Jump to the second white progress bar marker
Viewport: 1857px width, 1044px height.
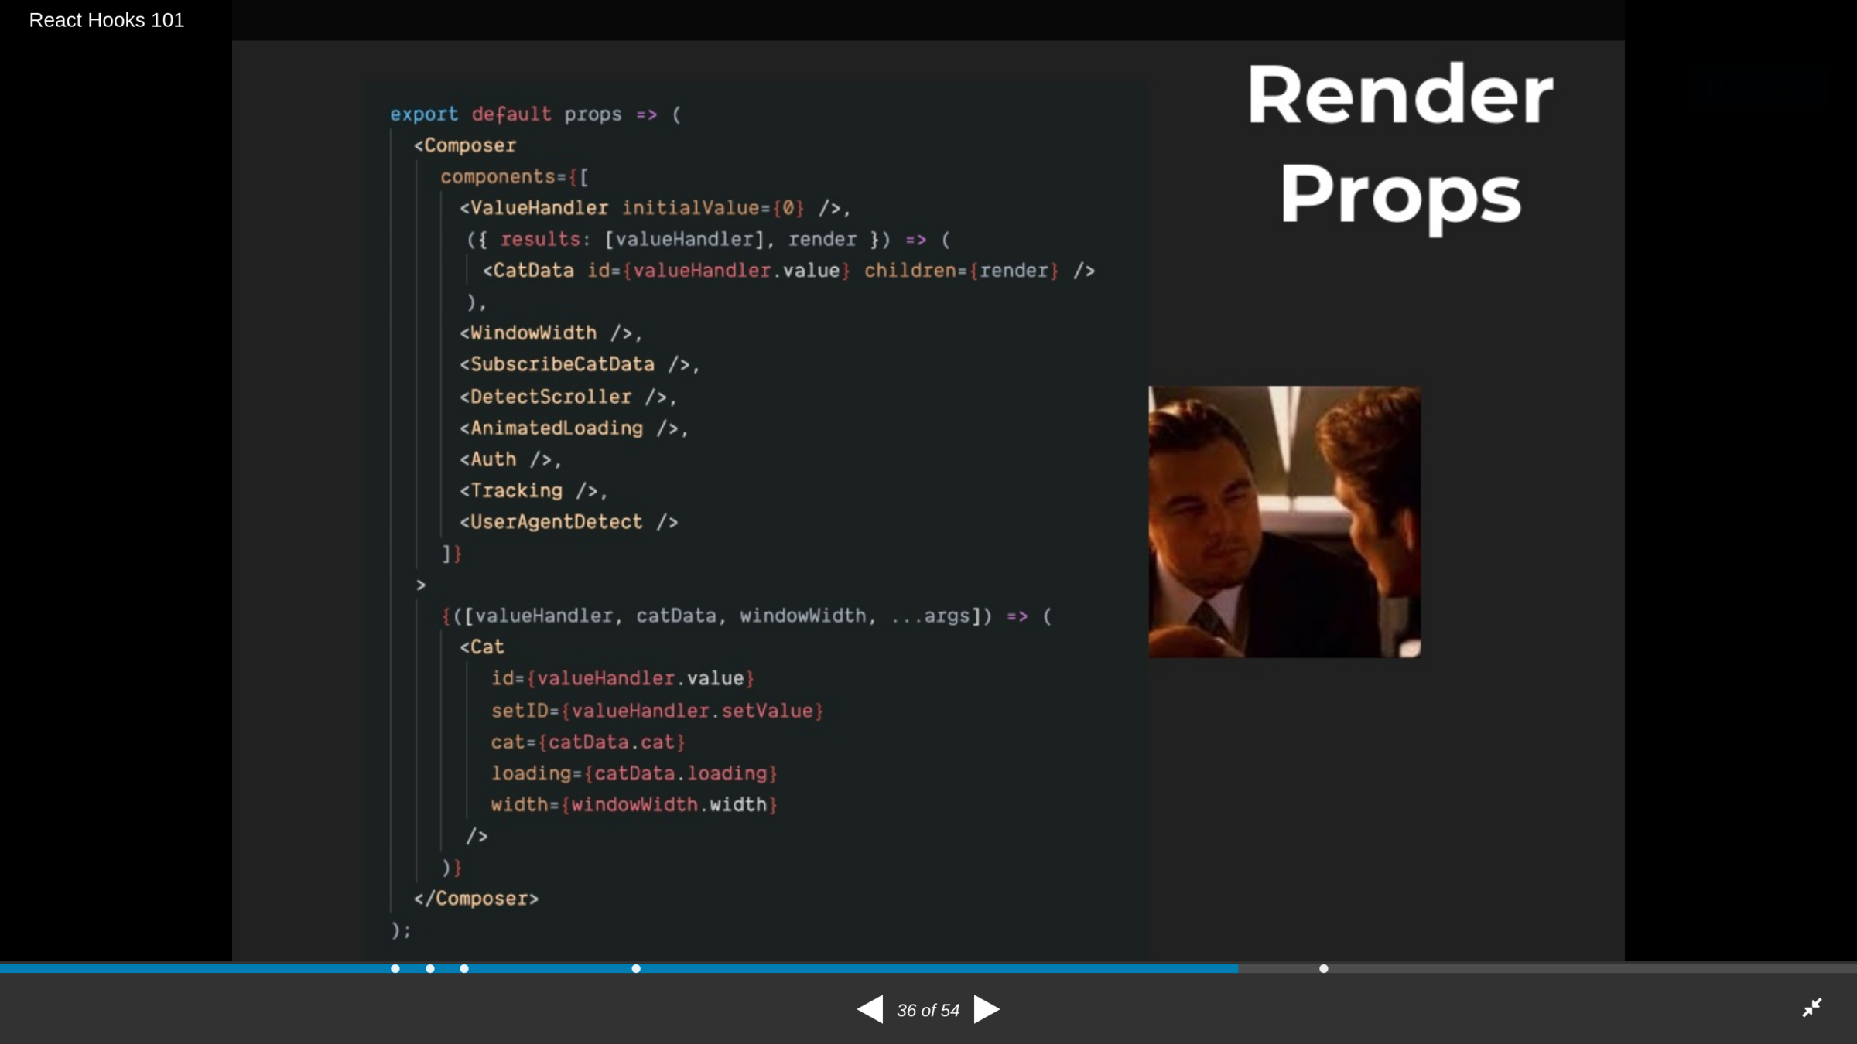[x=430, y=968]
